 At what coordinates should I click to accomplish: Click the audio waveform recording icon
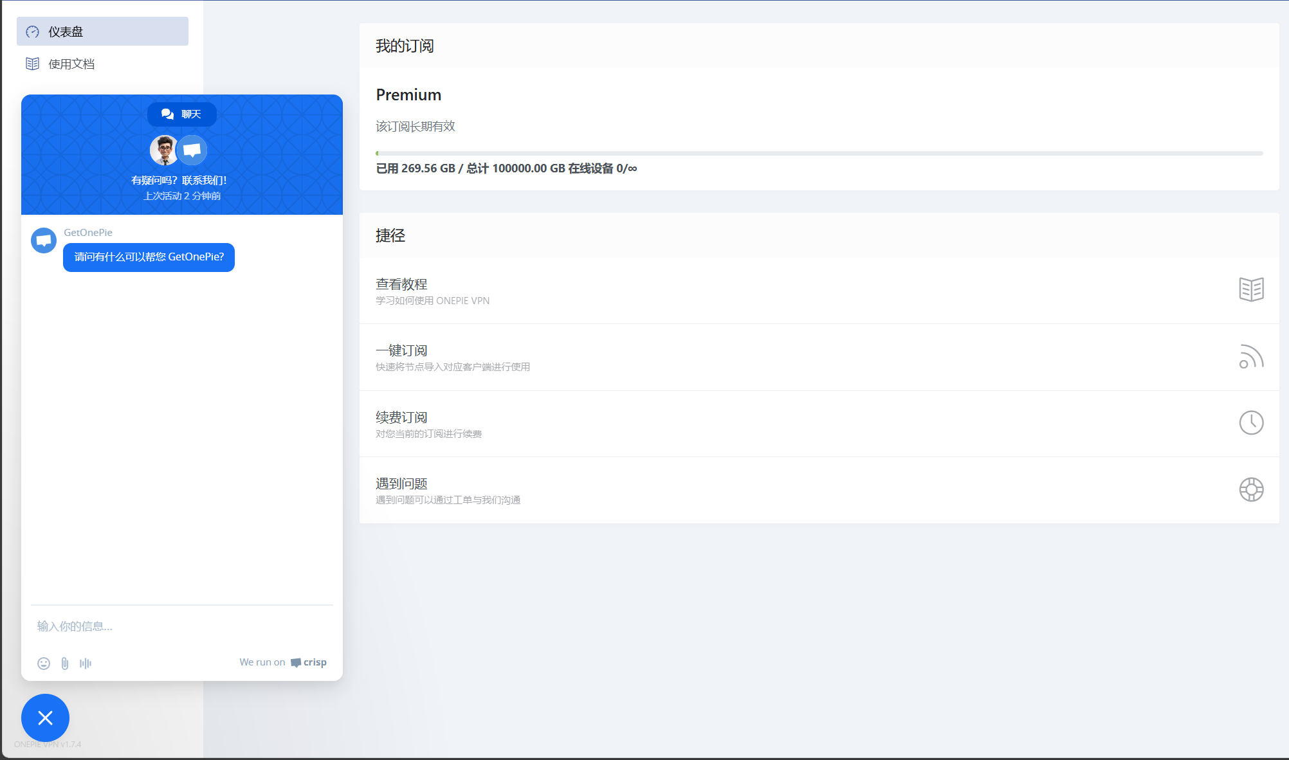86,663
